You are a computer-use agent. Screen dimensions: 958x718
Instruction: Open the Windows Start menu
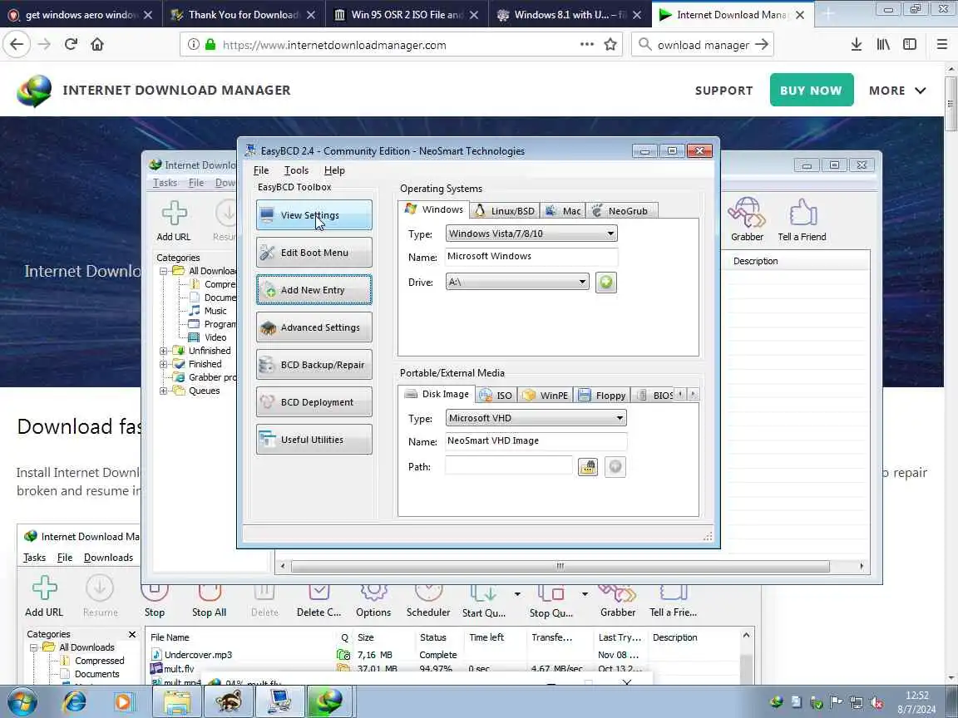pyautogui.click(x=22, y=701)
